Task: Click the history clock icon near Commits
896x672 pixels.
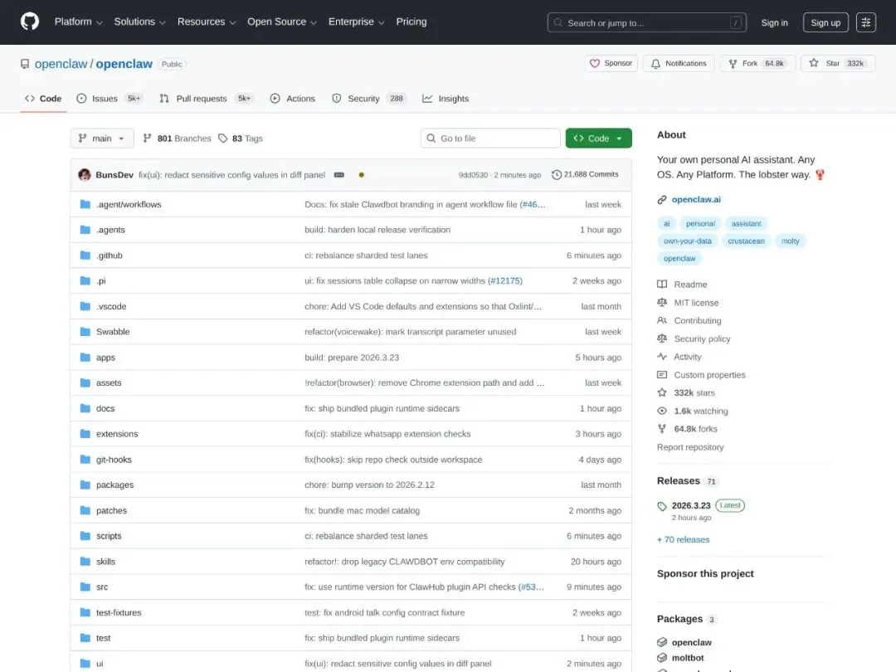Action: click(556, 175)
